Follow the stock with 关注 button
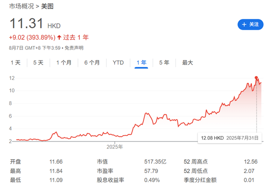 point(250,24)
